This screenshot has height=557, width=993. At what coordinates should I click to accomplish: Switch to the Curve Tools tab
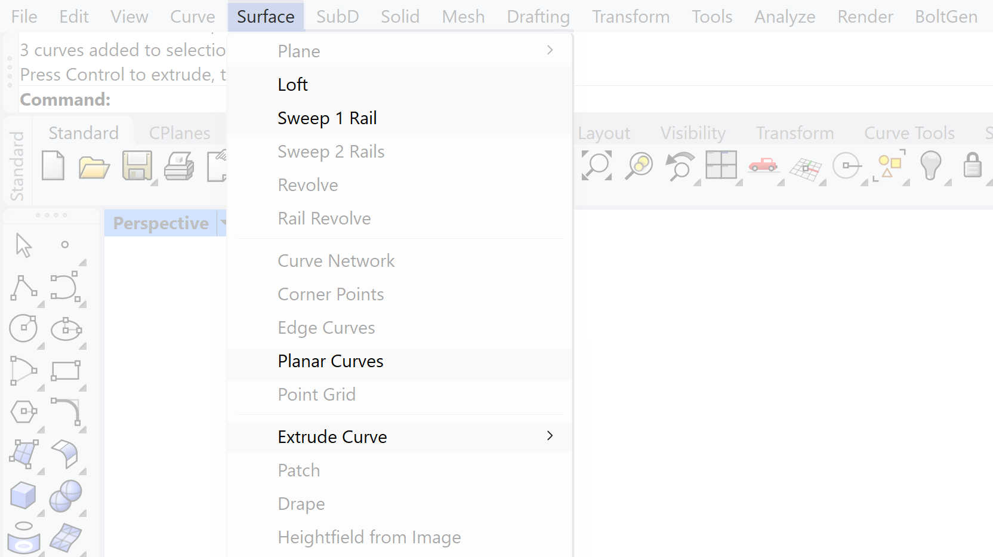click(909, 133)
